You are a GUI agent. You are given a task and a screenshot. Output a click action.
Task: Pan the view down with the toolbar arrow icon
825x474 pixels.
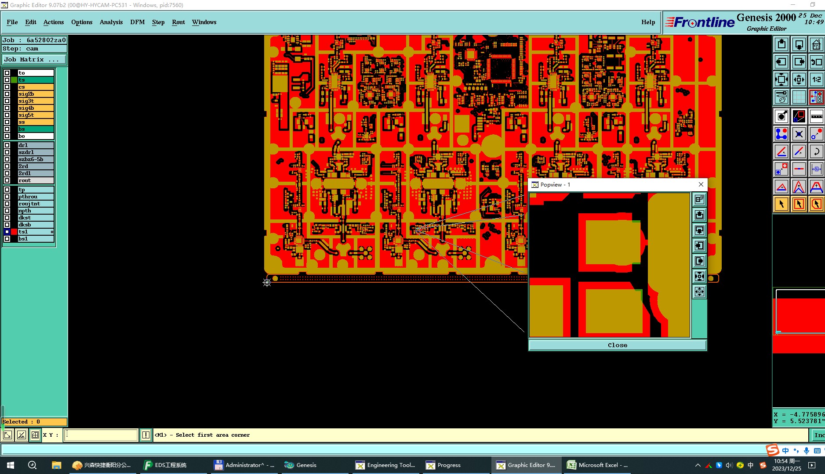799,44
